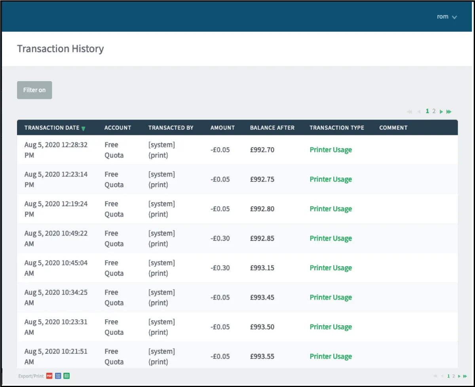The image size is (475, 387).
Task: Click the Account column header
Action: point(118,128)
